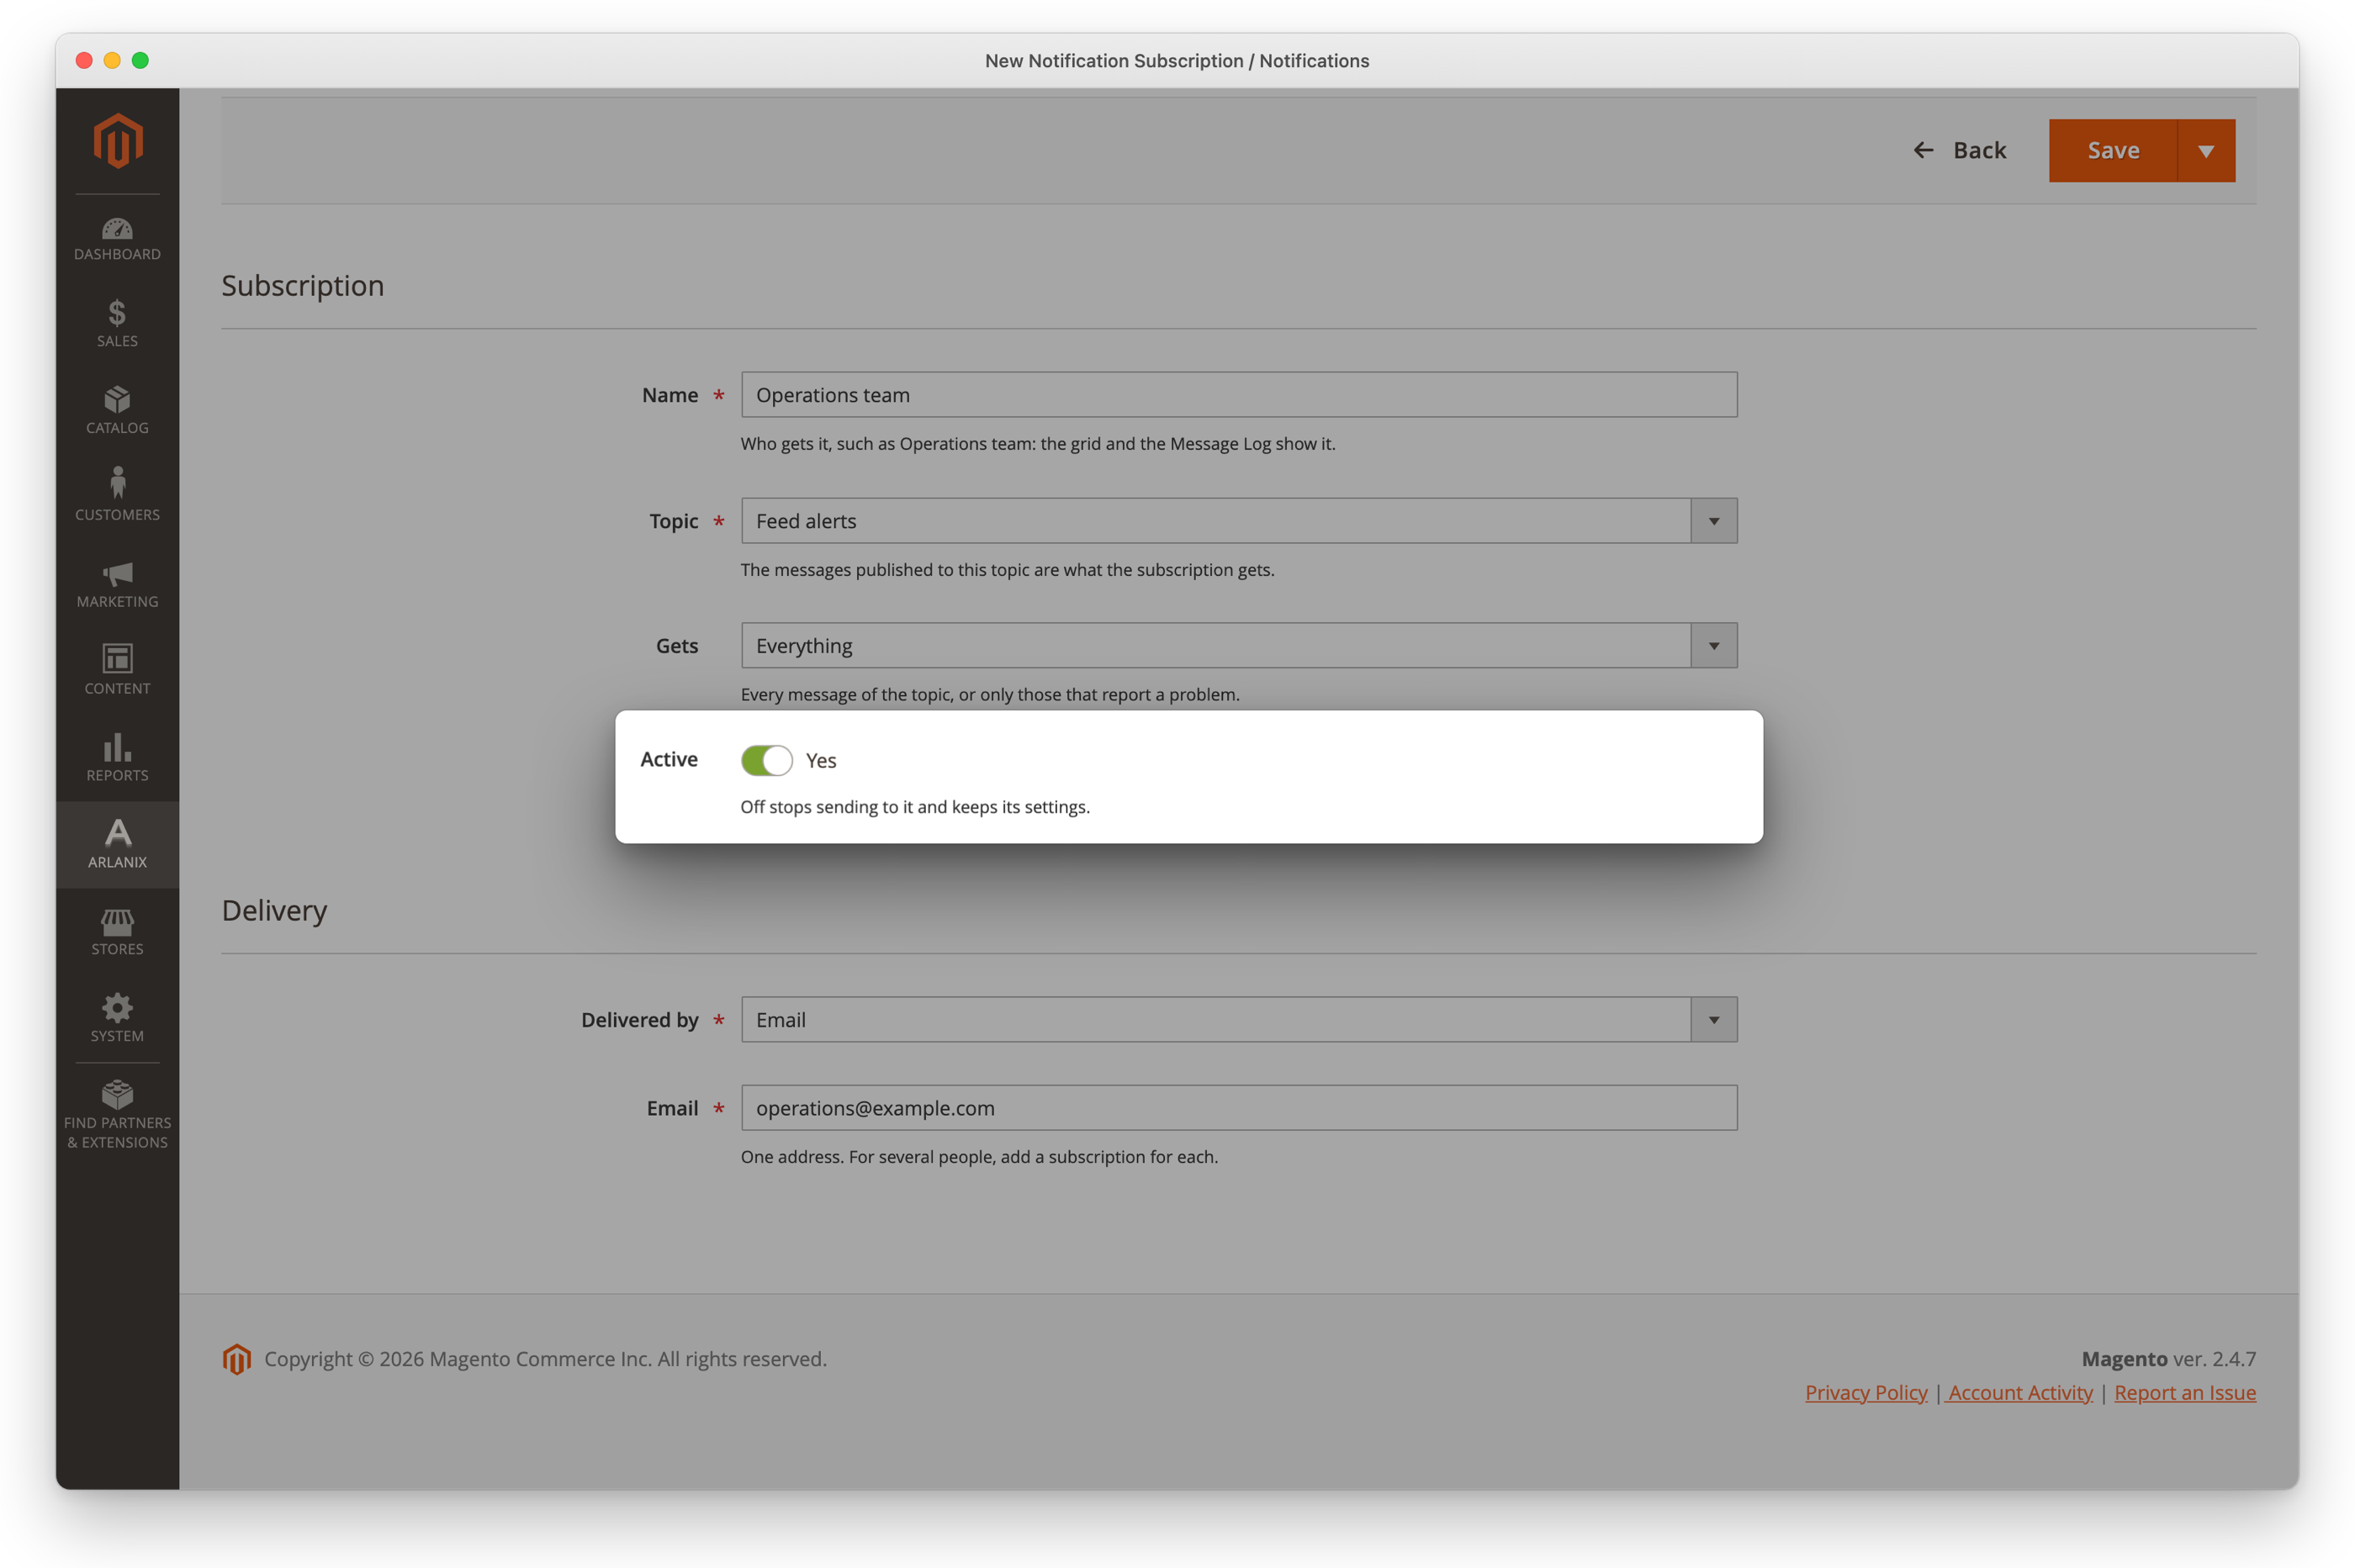Select the CUSTOMERS menu label
2355x1568 pixels.
click(117, 515)
